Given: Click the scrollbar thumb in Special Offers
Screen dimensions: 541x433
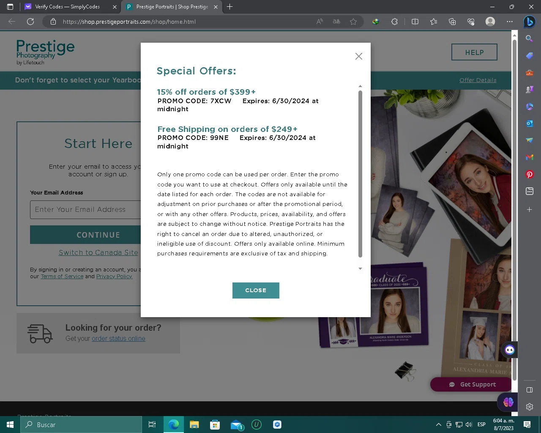Looking at the screenshot, I should (x=360, y=173).
